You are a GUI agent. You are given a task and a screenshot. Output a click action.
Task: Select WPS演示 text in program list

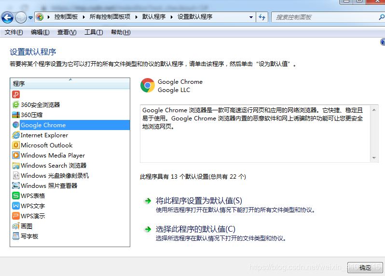pos(33,216)
